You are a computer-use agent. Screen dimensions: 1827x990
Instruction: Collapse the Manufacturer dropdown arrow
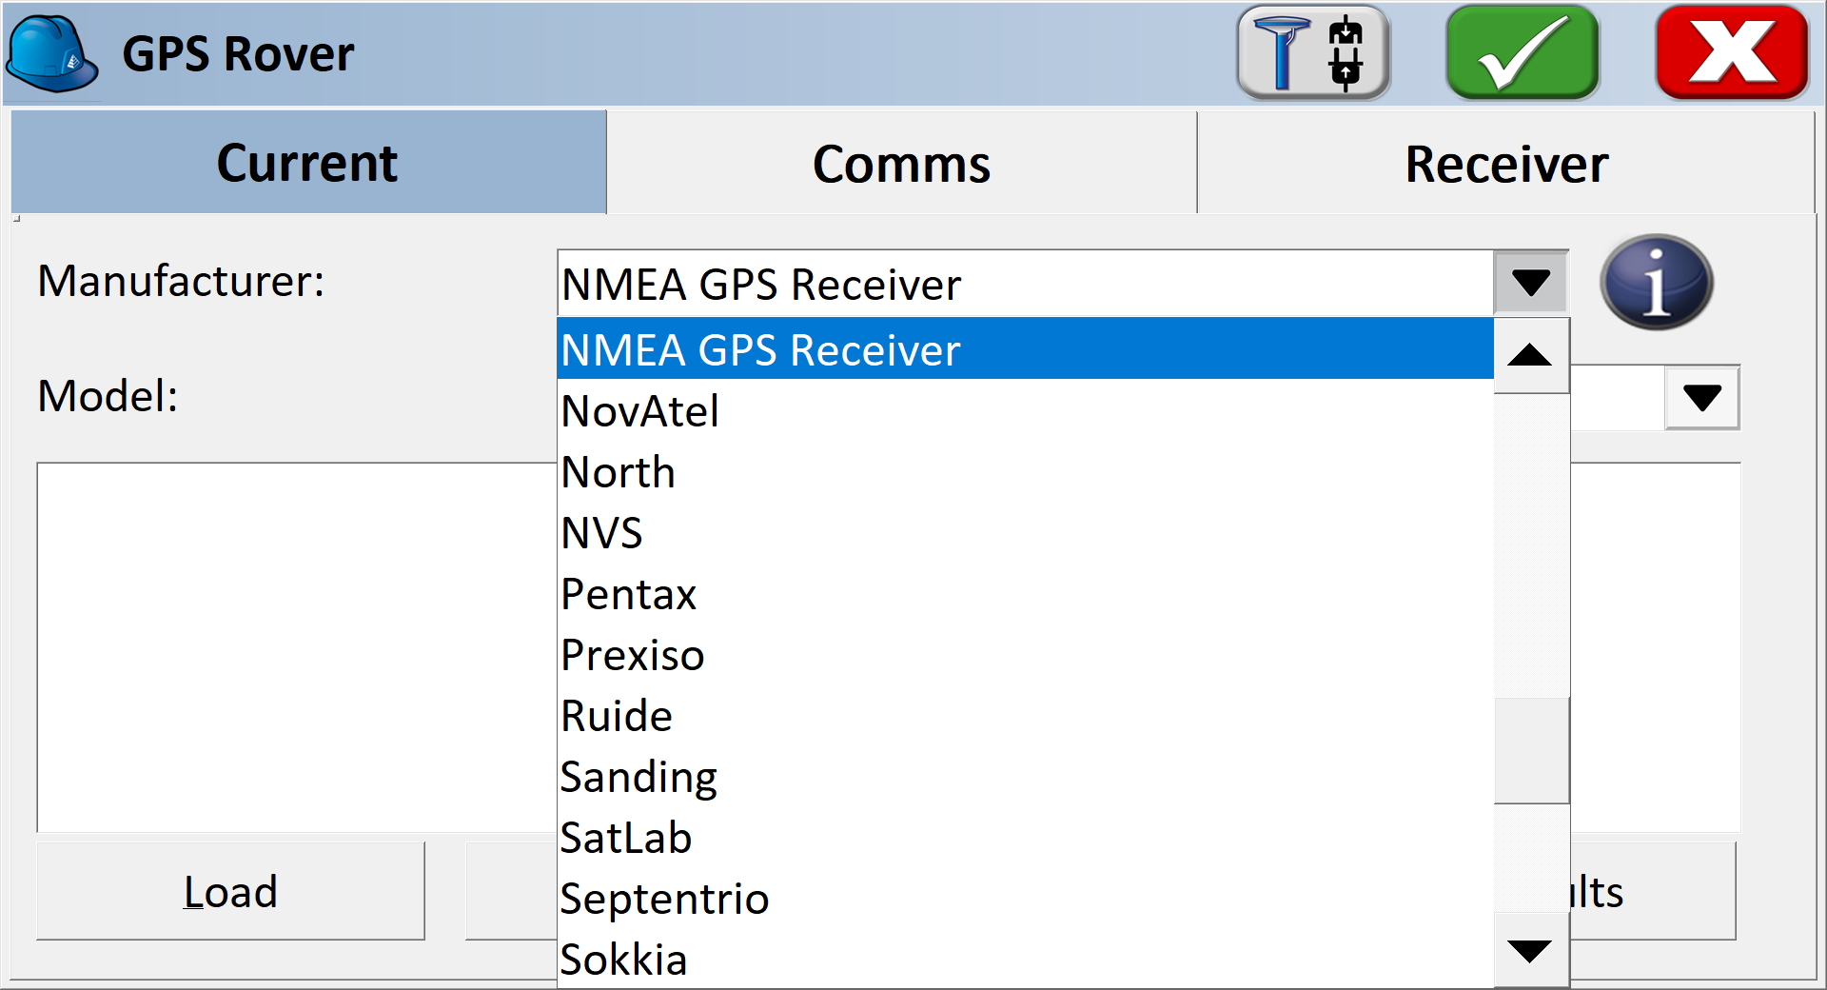1529,283
